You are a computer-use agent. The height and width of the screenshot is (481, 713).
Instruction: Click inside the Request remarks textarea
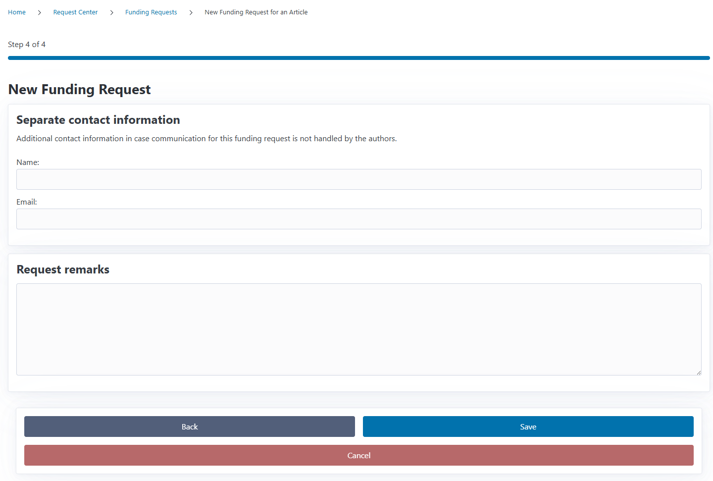pyautogui.click(x=358, y=329)
